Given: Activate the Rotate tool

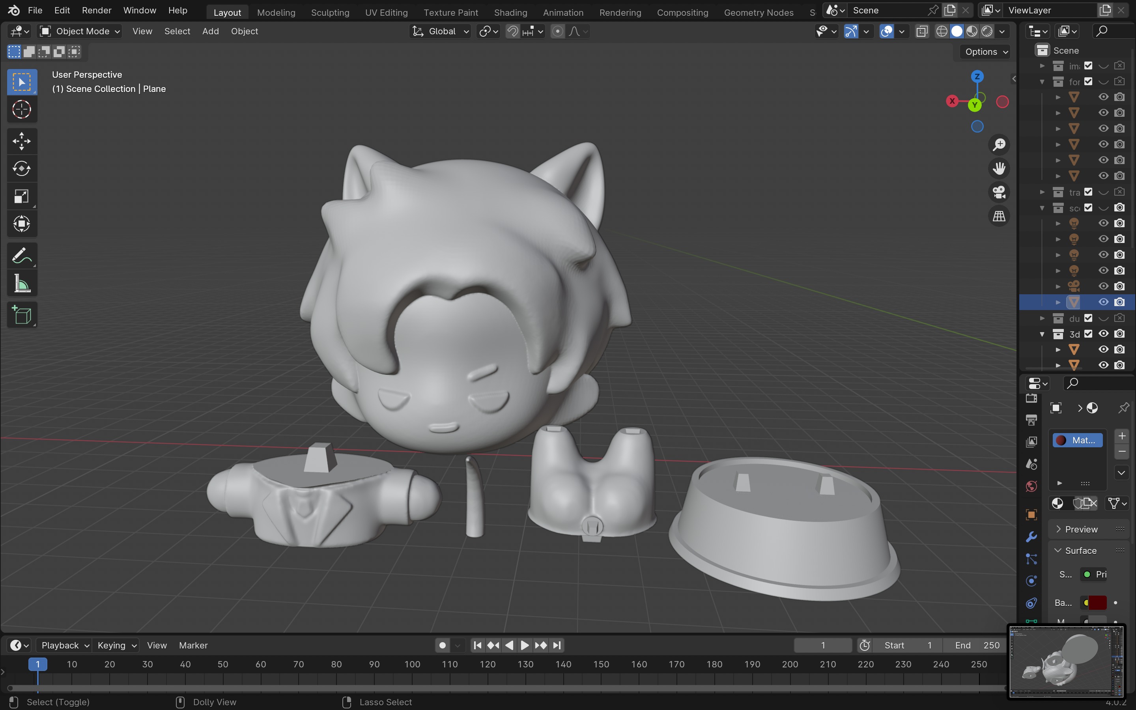Looking at the screenshot, I should coord(22,168).
